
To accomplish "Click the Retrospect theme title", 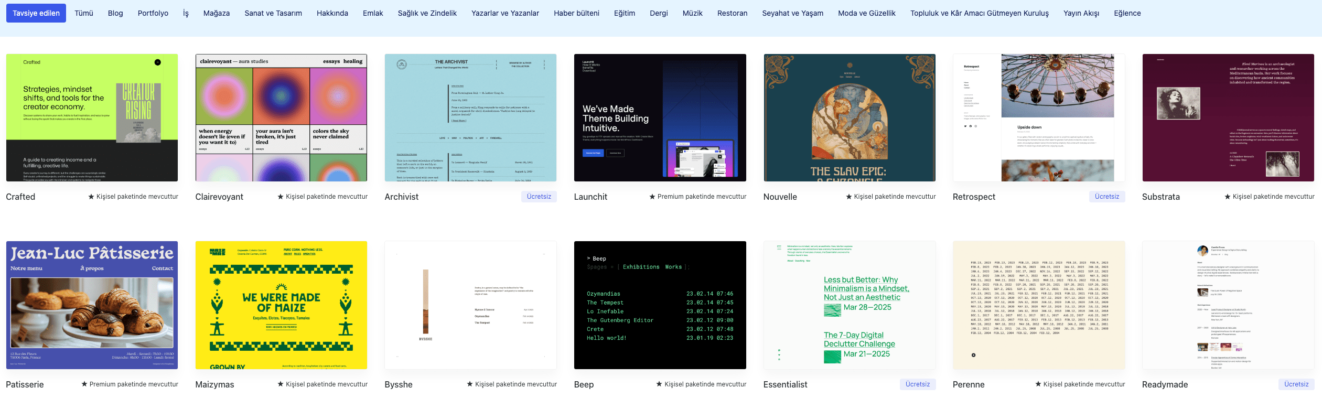I will (x=974, y=197).
